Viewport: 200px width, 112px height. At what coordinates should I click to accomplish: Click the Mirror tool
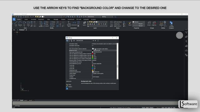[52, 24]
